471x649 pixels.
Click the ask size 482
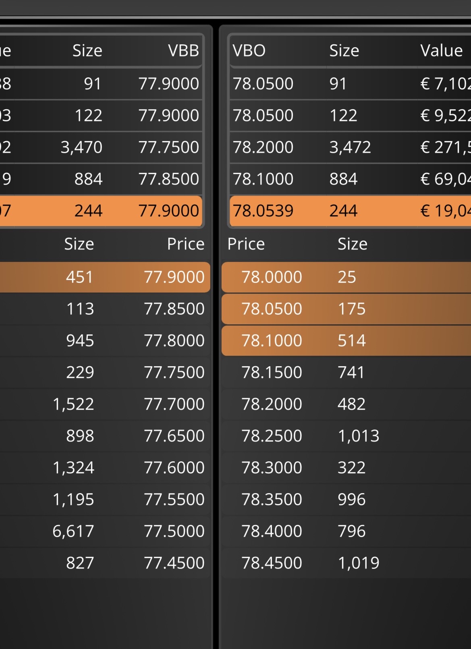pyautogui.click(x=351, y=404)
